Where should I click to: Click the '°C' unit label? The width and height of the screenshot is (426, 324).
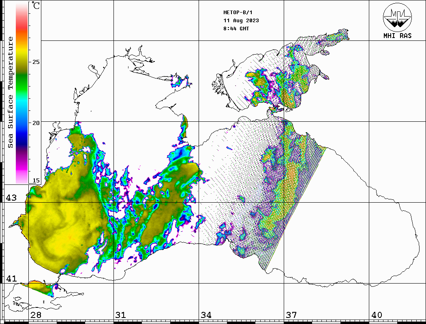pos(35,5)
